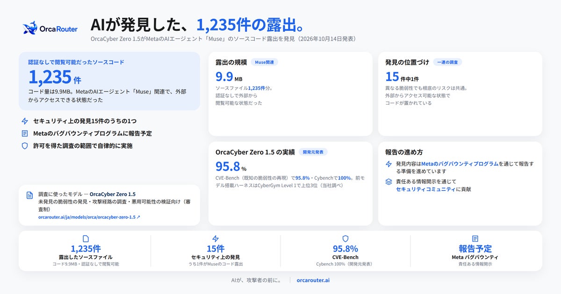Viewport: 561px width, 294px height.
Task: Click the 発見の位置づけ card title
Action: point(407,62)
